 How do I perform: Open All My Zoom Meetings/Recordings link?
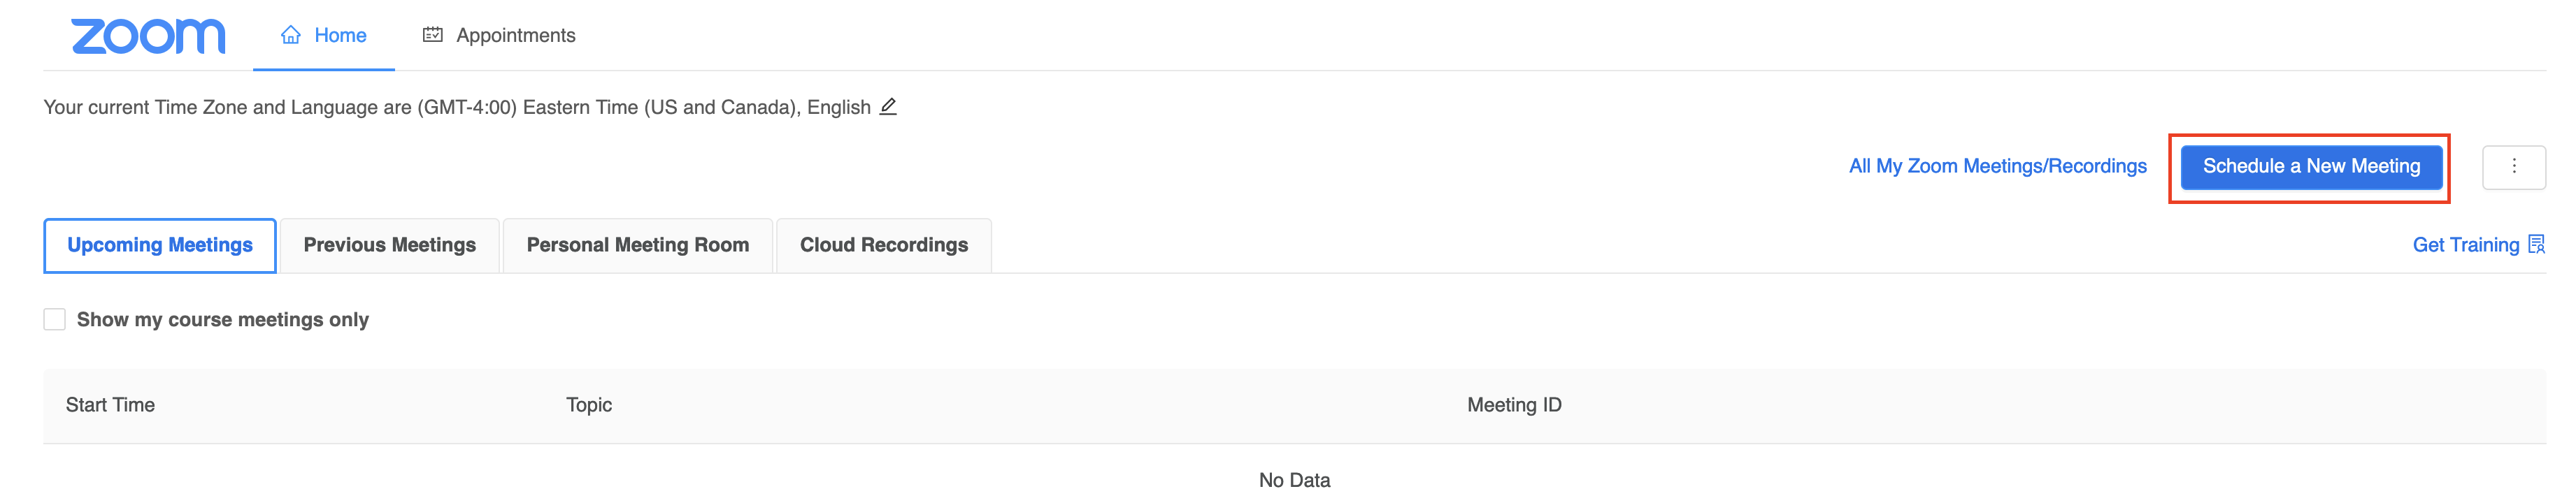(x=1997, y=166)
